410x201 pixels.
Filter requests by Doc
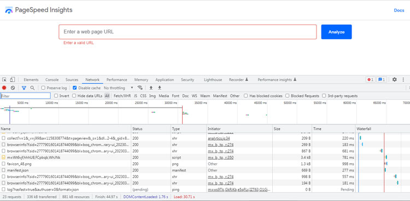pyautogui.click(x=185, y=96)
